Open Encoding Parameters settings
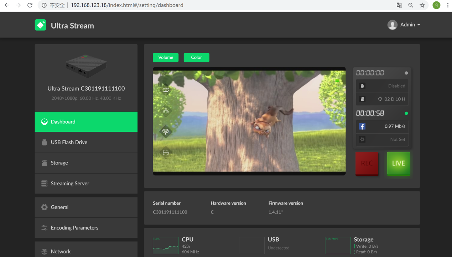Screen dimensions: 452x257 [x=86, y=228]
